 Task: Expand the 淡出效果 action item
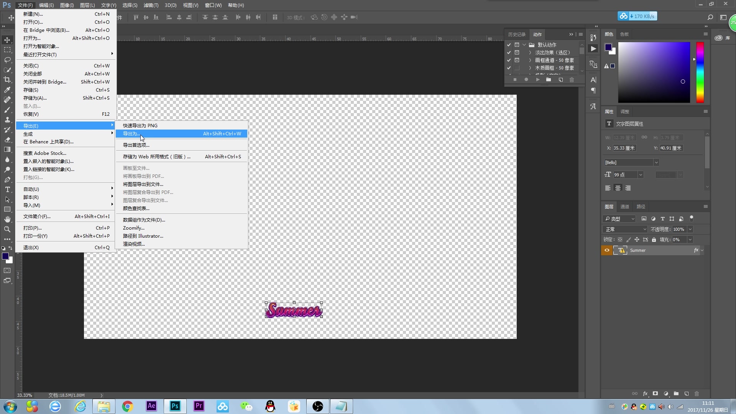[530, 53]
